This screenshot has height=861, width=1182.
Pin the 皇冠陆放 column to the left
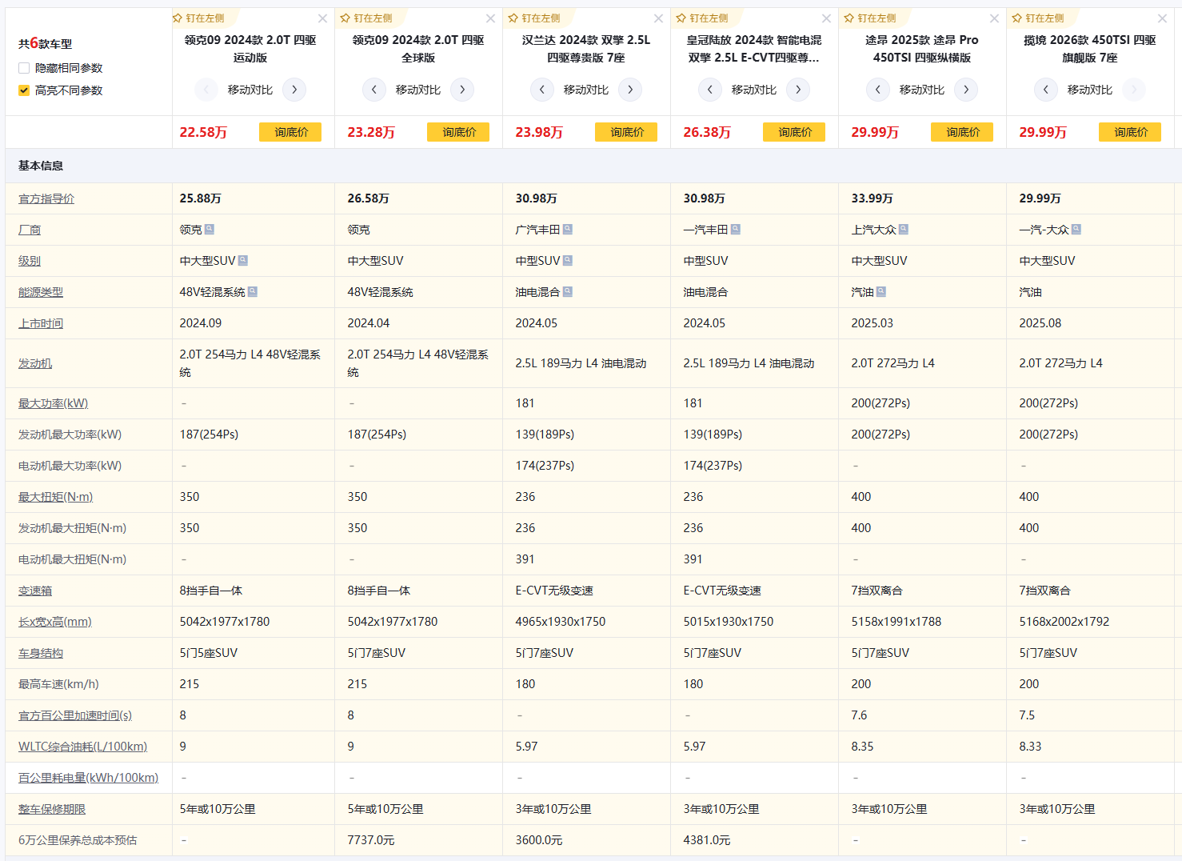[703, 18]
